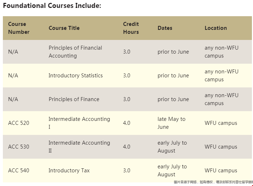Click the 'Foundational Courses Include:' heading
253x186 pixels.
(52, 6)
